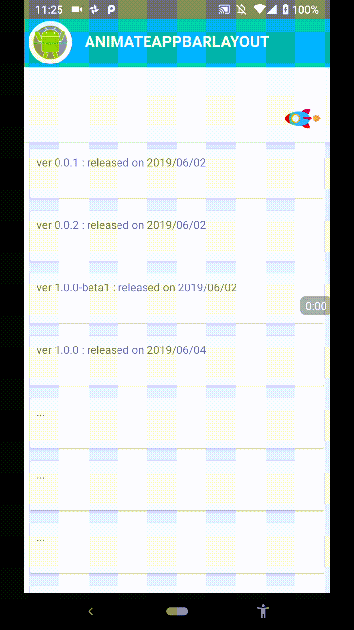Tap the P app notification icon
Screen dimensions: 354x630
pos(111,9)
